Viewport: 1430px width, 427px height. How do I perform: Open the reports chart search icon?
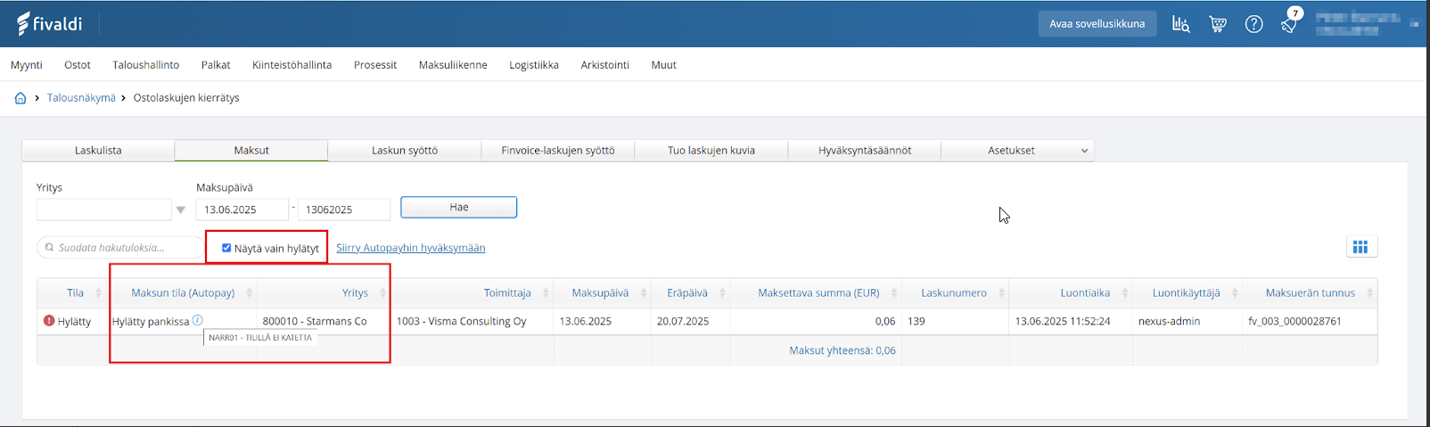[1181, 24]
